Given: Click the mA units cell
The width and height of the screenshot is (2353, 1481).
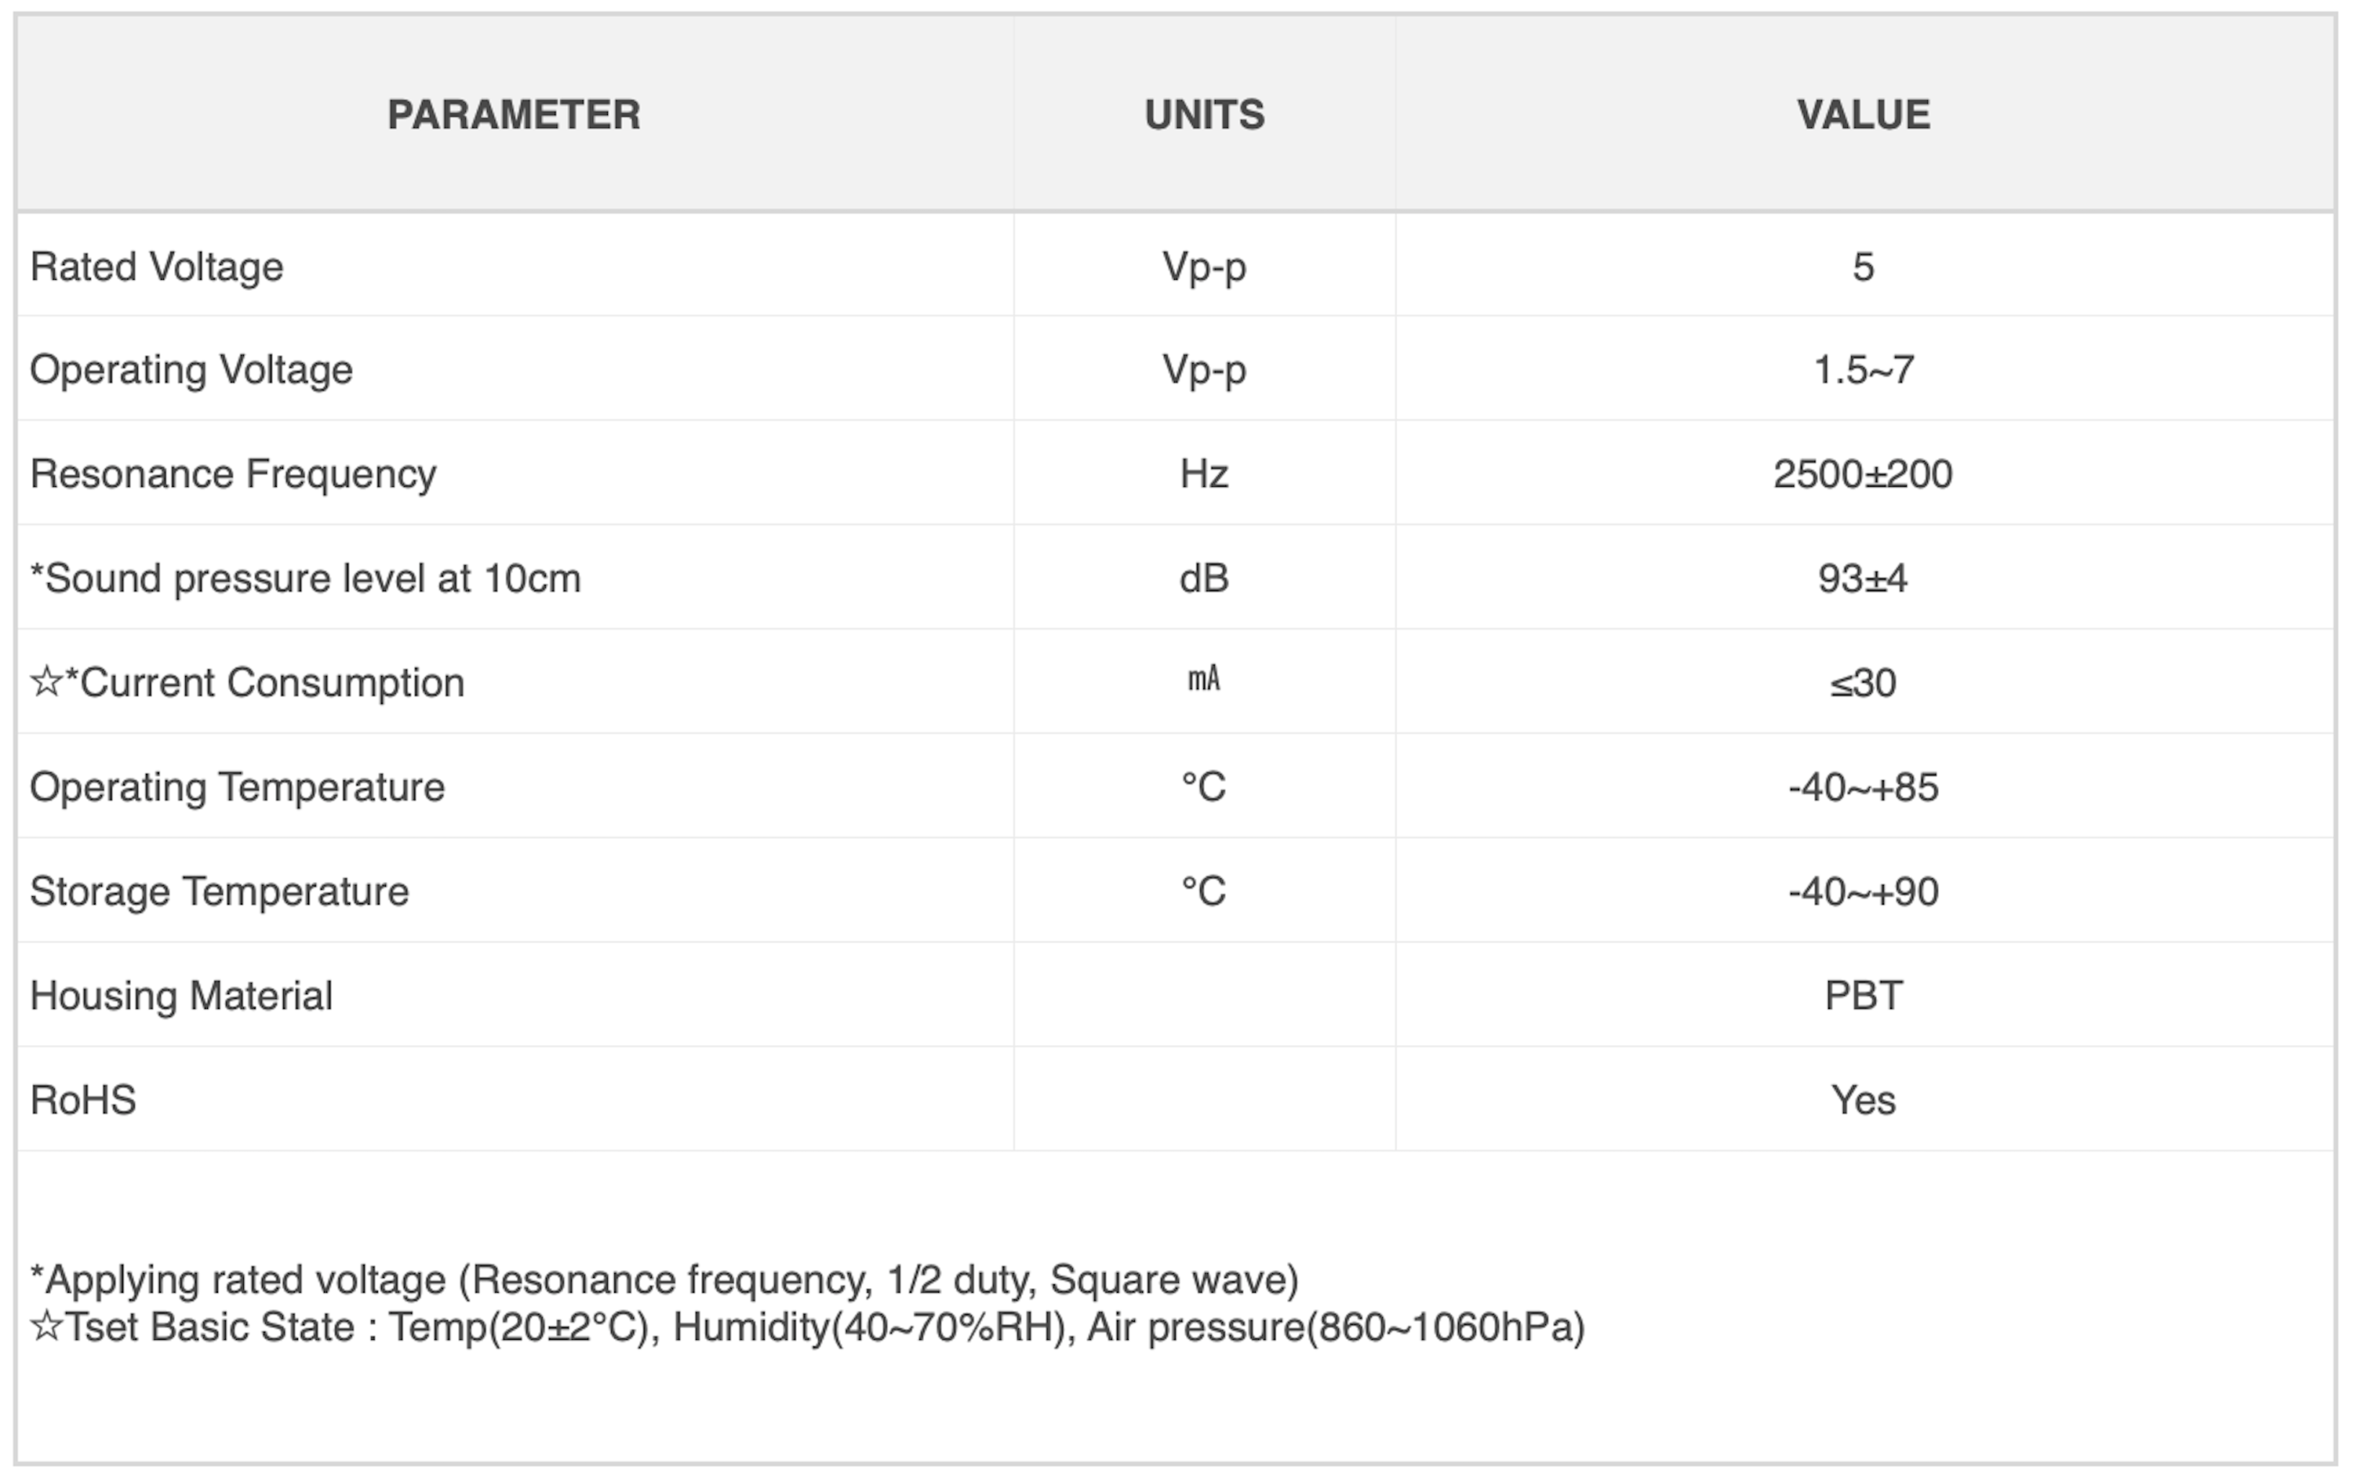Looking at the screenshot, I should click(x=1204, y=679).
